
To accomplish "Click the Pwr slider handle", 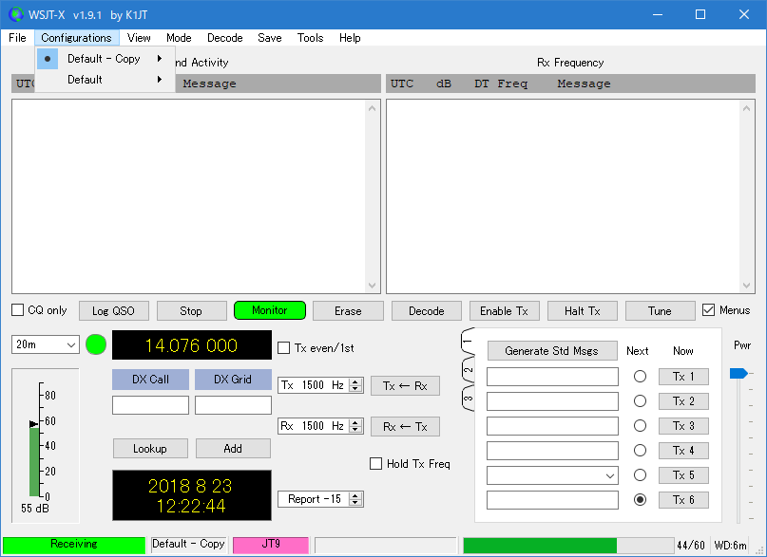I will 738,374.
